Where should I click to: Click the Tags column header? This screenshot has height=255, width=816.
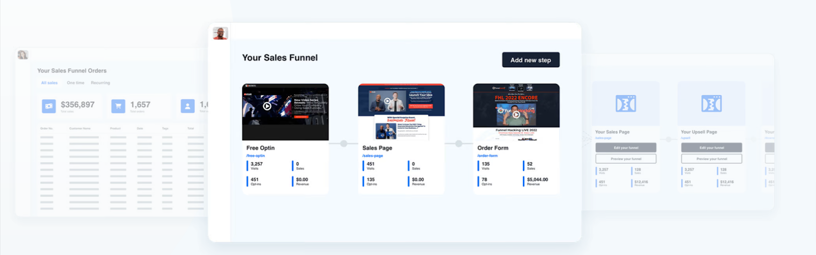165,128
